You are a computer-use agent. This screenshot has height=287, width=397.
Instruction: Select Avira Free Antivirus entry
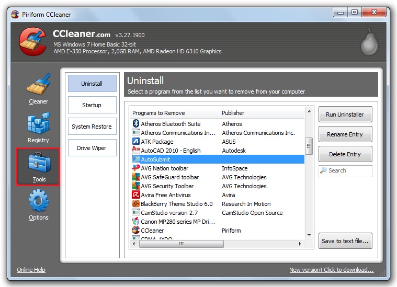(218, 195)
